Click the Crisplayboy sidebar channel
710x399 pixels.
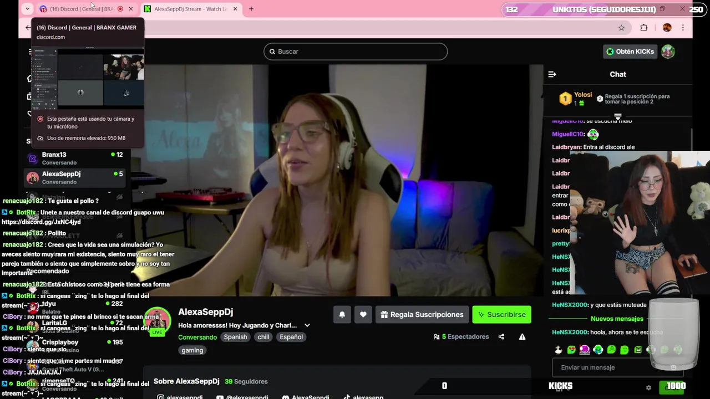tap(75, 346)
